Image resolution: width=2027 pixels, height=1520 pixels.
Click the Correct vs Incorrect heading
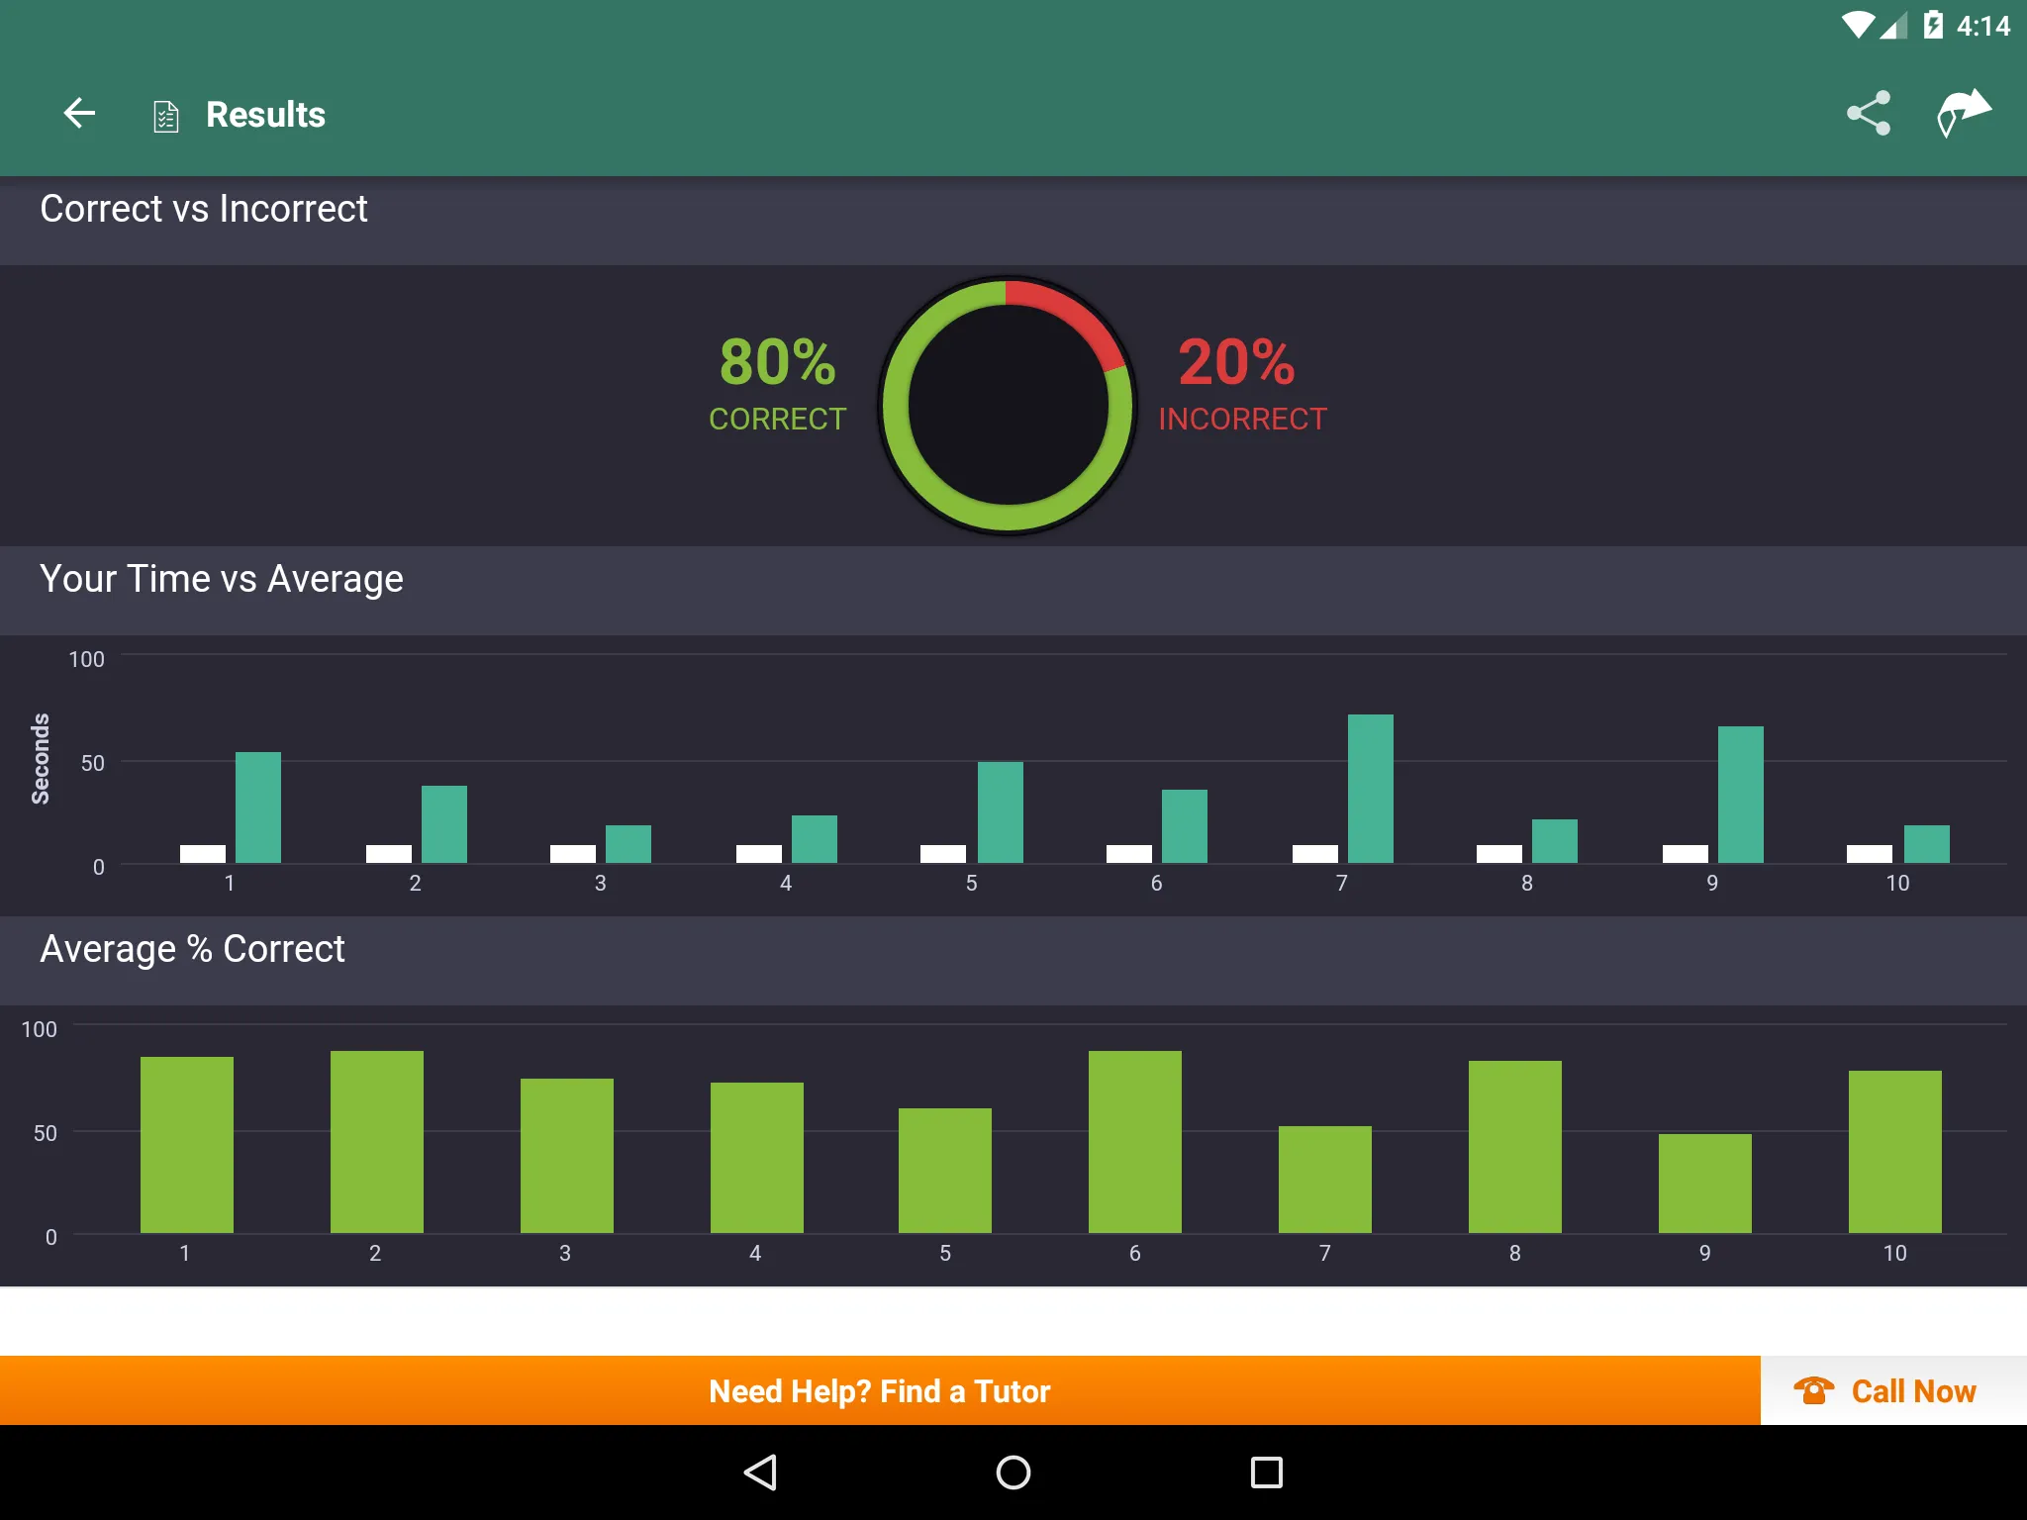(x=204, y=209)
